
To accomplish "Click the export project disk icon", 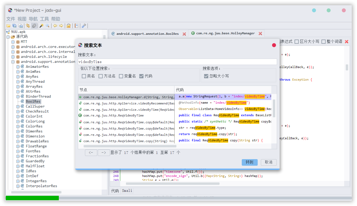I will [x=20, y=26].
